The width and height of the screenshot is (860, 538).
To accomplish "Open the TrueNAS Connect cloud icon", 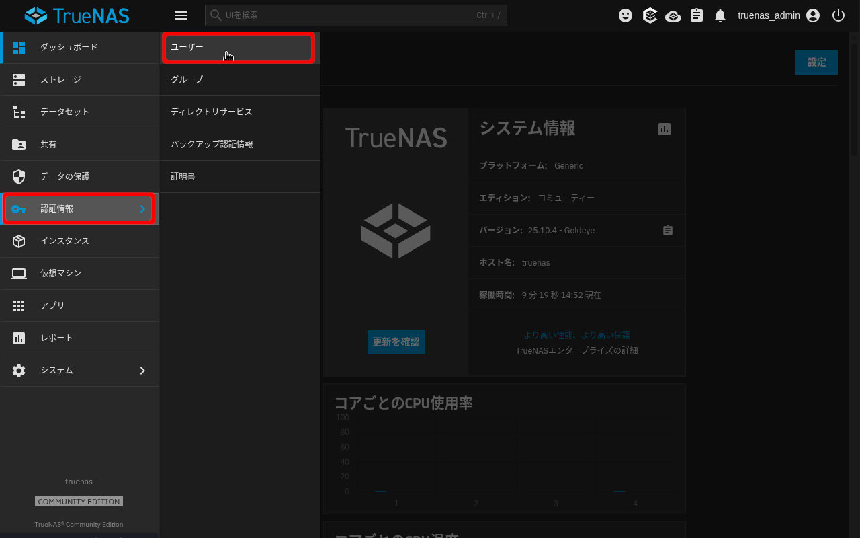I will tap(673, 15).
